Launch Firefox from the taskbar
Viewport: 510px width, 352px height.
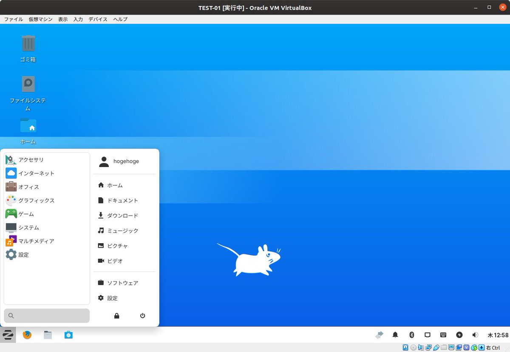pos(27,335)
